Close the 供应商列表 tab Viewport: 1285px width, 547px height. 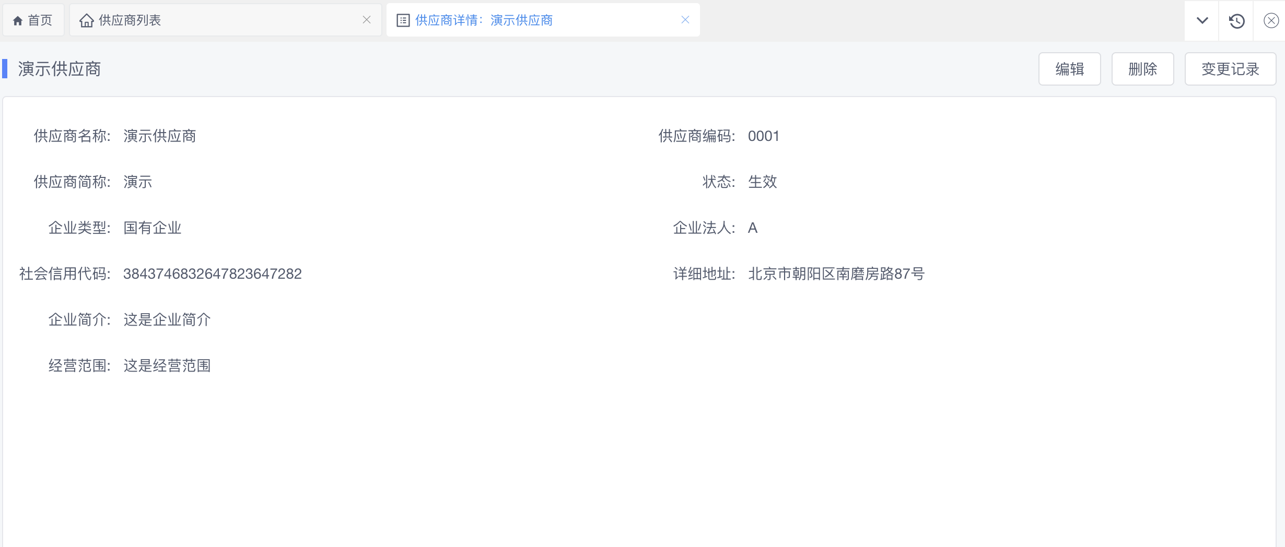(367, 20)
